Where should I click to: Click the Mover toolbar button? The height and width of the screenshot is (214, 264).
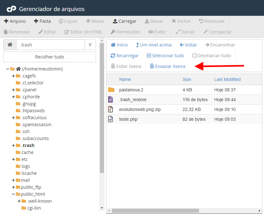tap(95, 21)
